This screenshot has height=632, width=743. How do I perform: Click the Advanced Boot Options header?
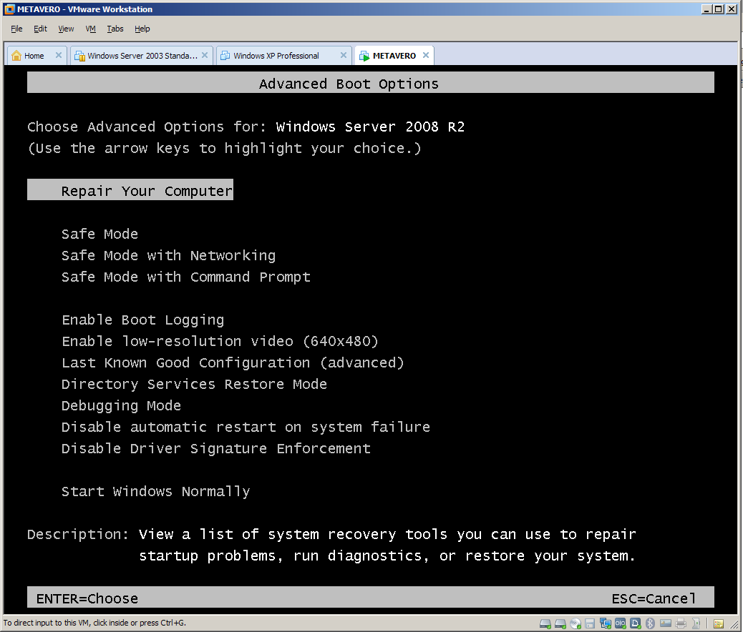[371, 82]
